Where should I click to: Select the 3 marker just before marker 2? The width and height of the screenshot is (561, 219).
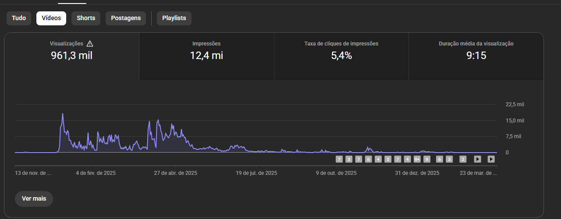tap(449, 159)
